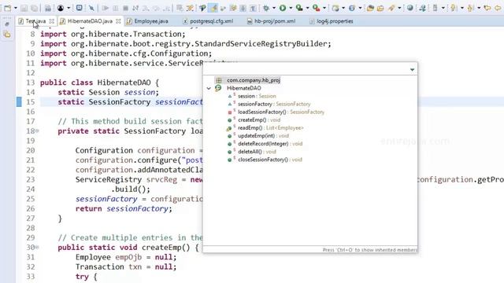The image size is (504, 283).
Task: Open the New file dropdown arrow
Action: coord(15,8)
